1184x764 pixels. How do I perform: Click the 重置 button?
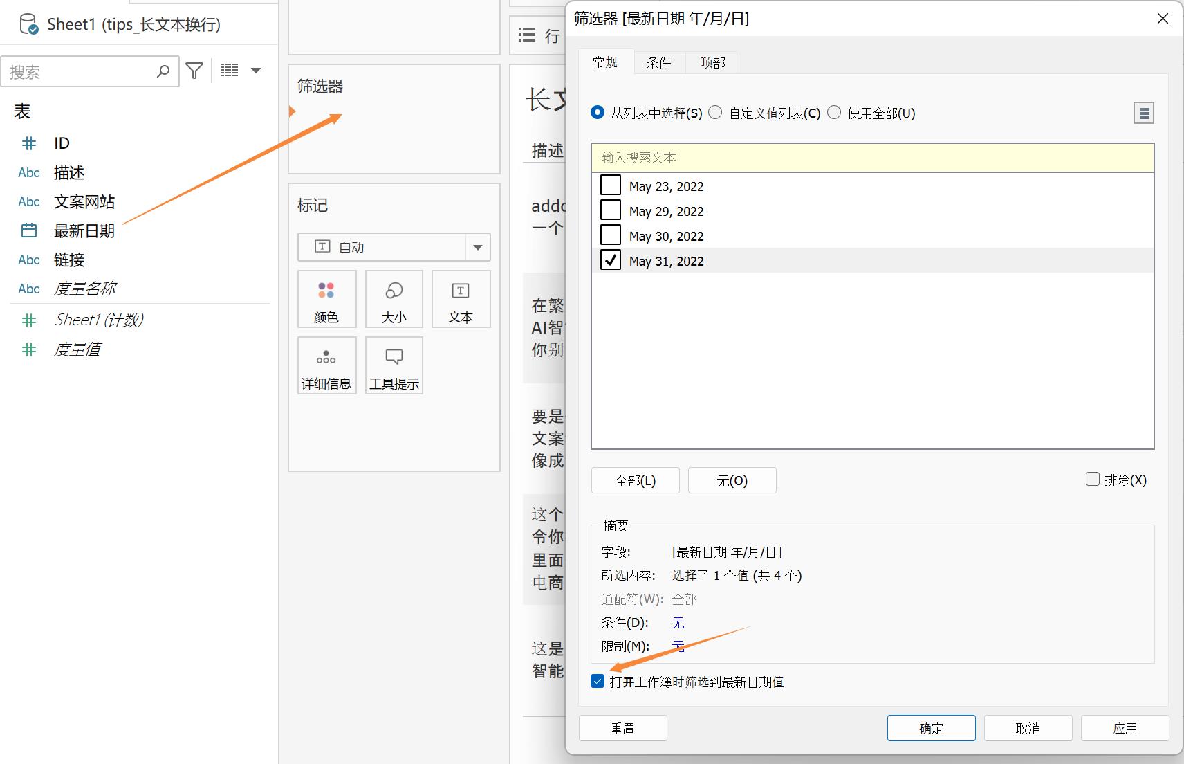point(623,728)
